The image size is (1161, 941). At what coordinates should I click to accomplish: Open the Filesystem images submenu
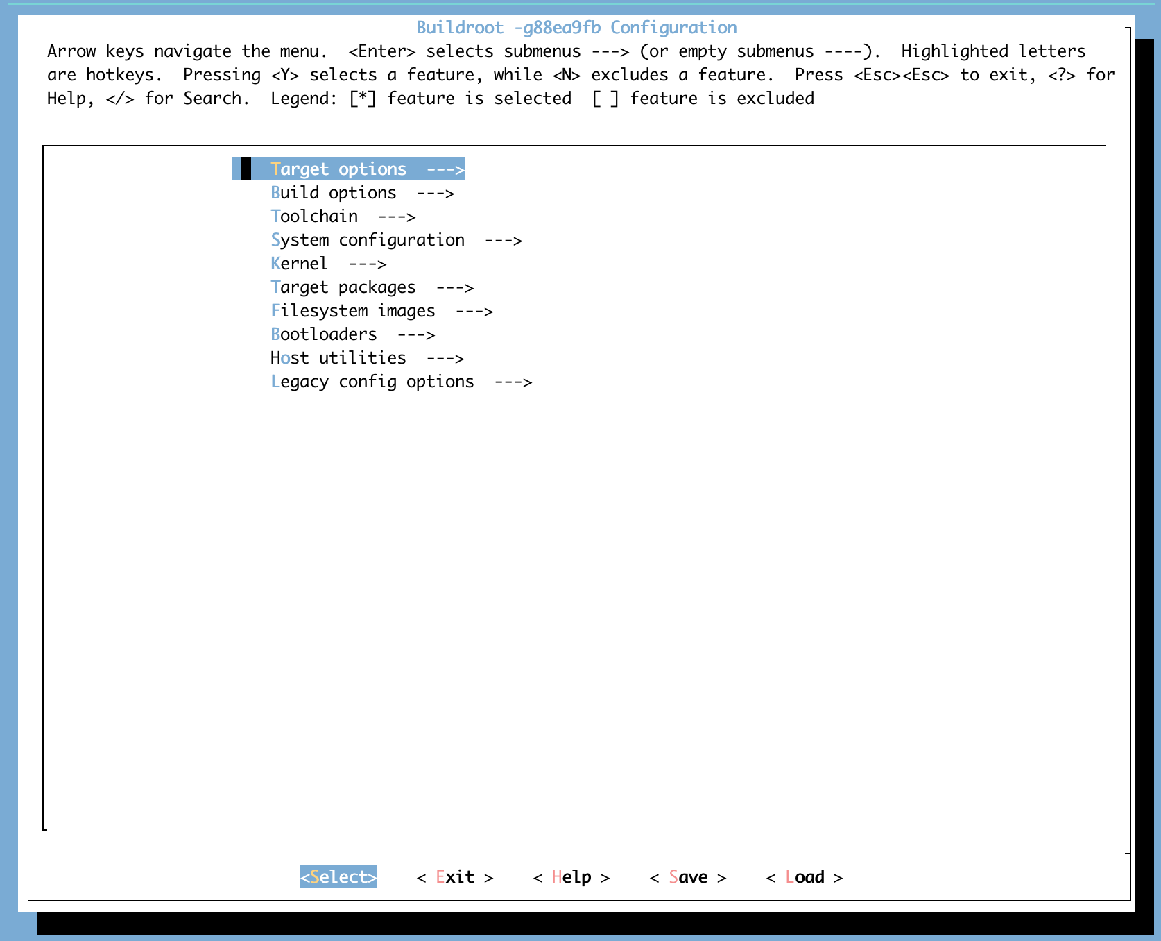coord(381,311)
